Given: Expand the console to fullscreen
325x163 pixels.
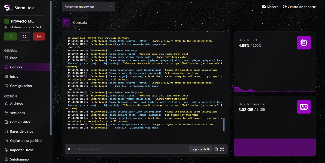Looking at the screenshot, I should pos(222,149).
